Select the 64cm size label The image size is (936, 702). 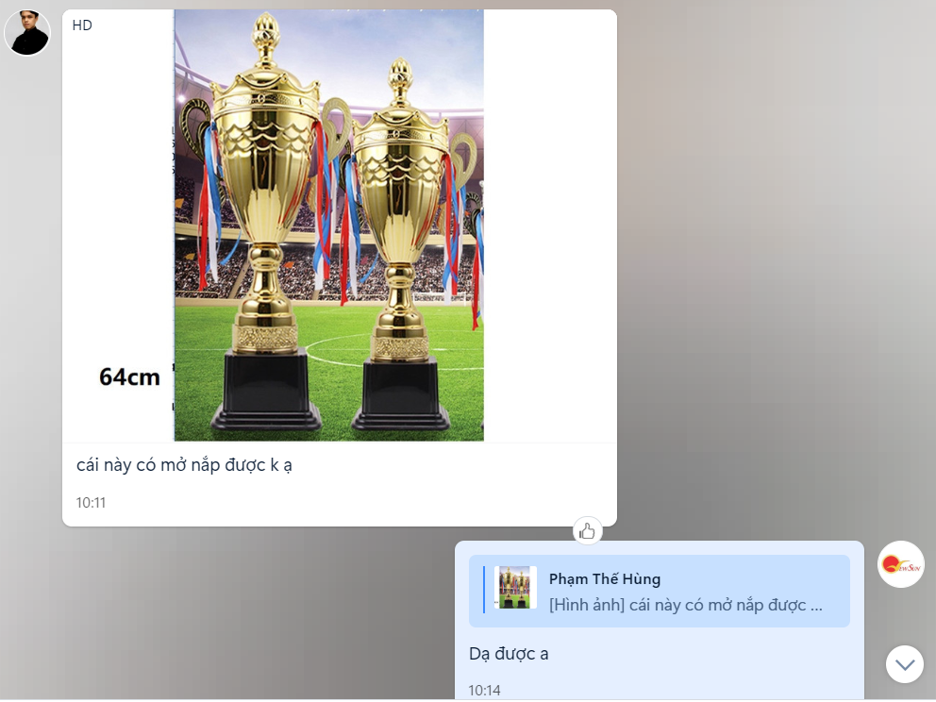tap(129, 377)
